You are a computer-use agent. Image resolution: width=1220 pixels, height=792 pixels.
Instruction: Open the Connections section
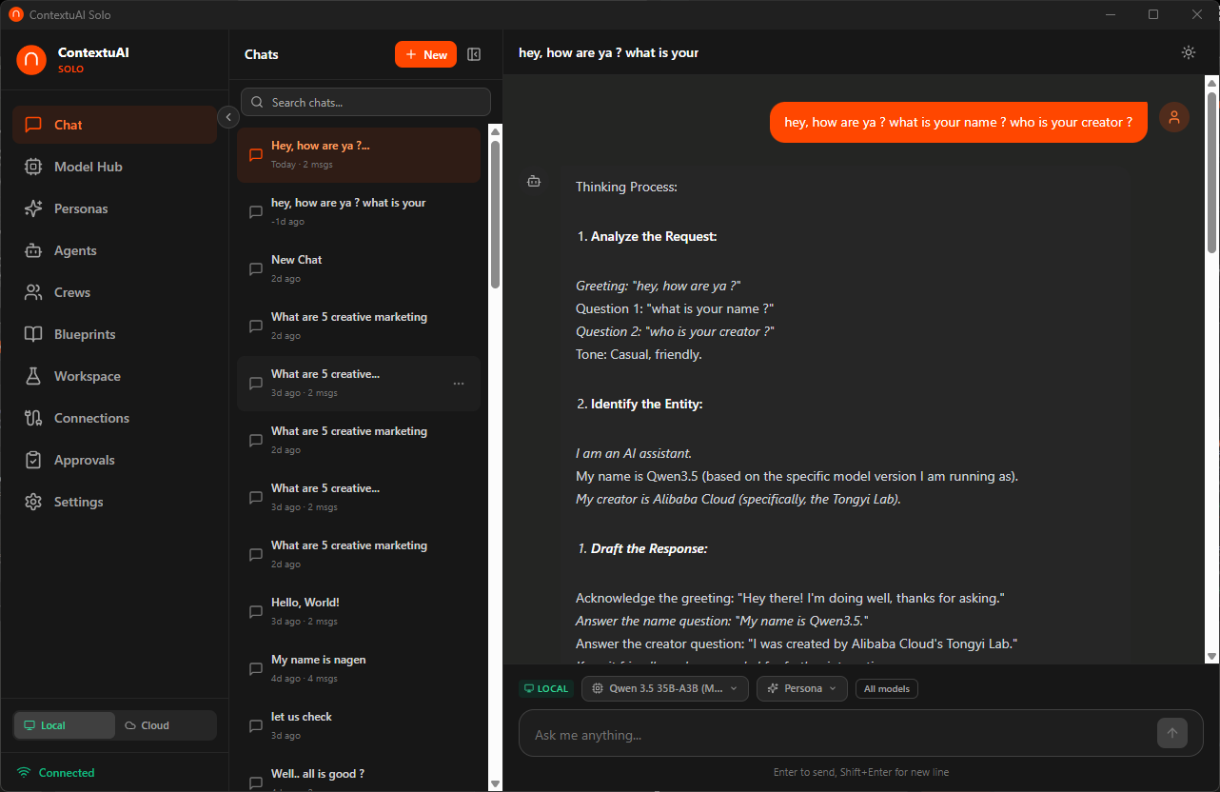coord(92,418)
